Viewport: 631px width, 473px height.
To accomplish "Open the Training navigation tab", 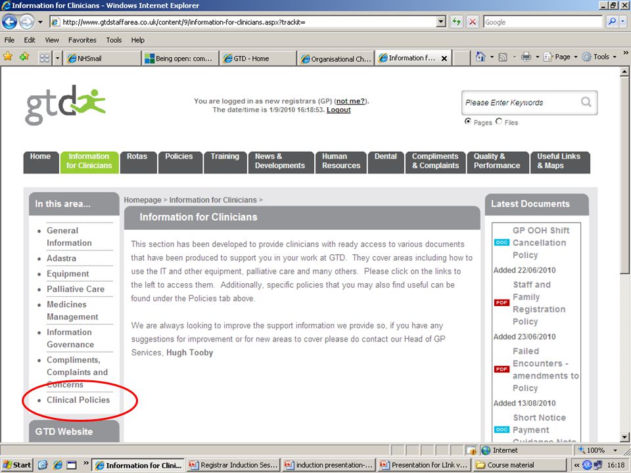I will (x=225, y=162).
